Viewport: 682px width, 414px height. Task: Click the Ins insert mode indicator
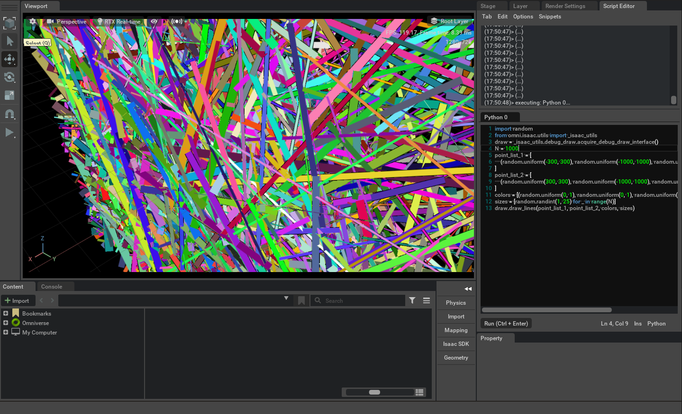(638, 324)
